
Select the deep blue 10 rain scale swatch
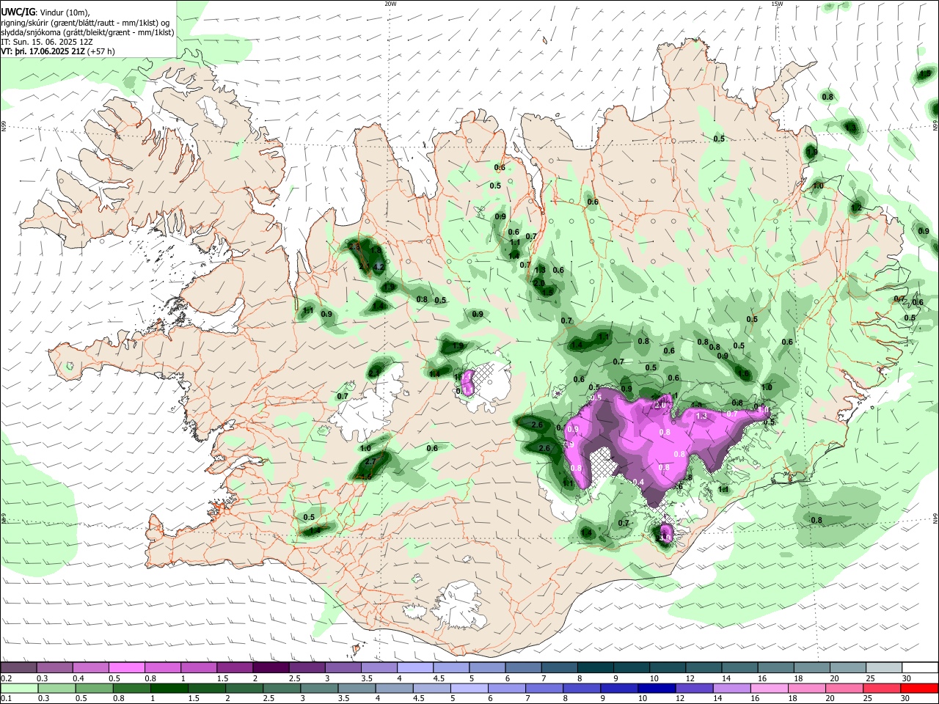(x=657, y=688)
